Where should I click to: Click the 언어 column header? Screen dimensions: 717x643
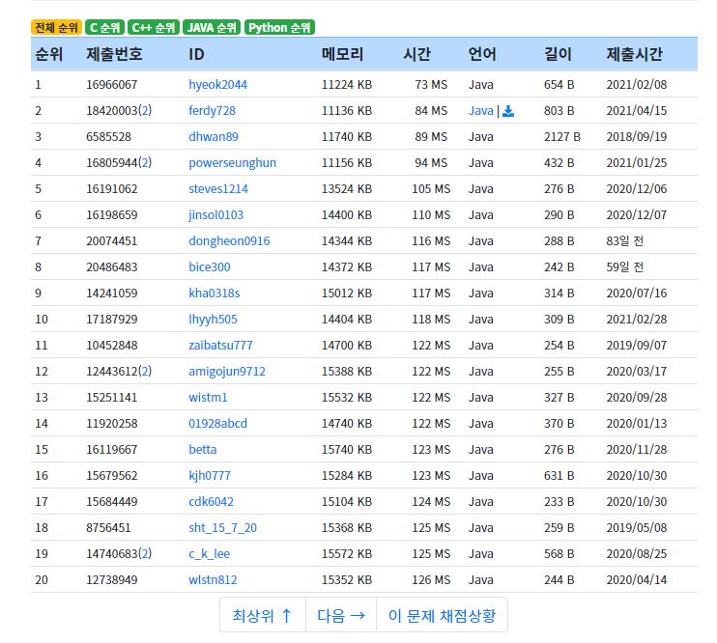pyautogui.click(x=482, y=54)
